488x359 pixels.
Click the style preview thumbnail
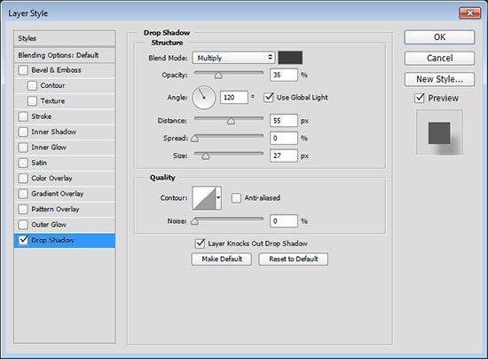tap(439, 132)
